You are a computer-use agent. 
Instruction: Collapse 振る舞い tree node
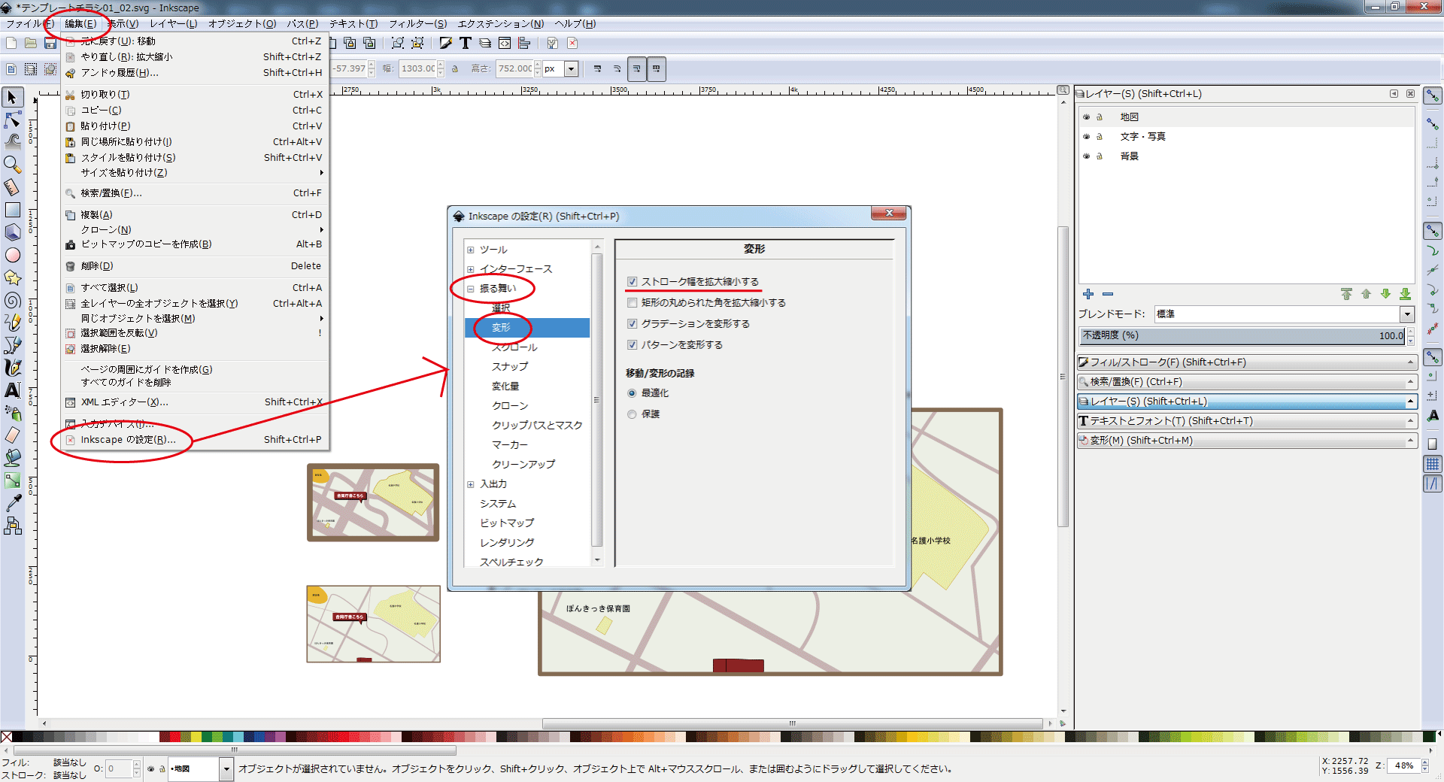point(471,289)
